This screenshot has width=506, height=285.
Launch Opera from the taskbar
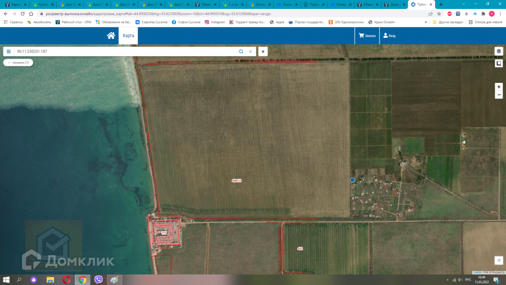tap(66, 280)
